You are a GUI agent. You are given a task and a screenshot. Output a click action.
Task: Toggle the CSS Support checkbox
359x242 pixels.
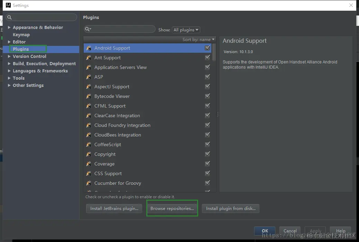(208, 173)
